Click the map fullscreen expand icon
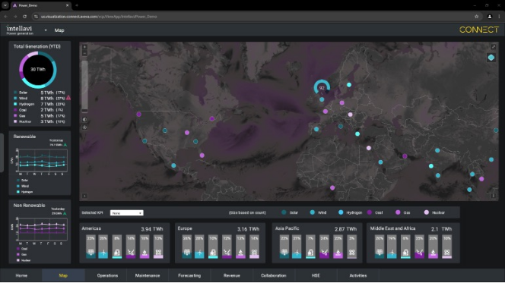505x283 pixels. 493,47
